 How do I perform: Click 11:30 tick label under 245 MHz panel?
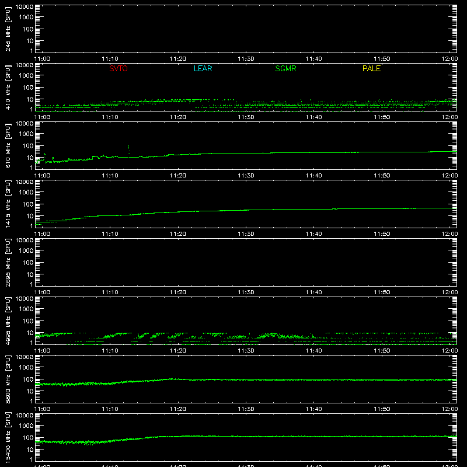coord(246,59)
